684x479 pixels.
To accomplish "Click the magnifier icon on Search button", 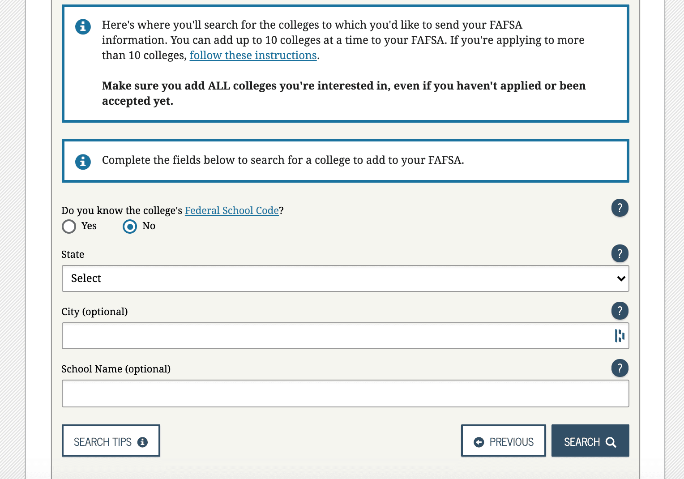I will [611, 442].
